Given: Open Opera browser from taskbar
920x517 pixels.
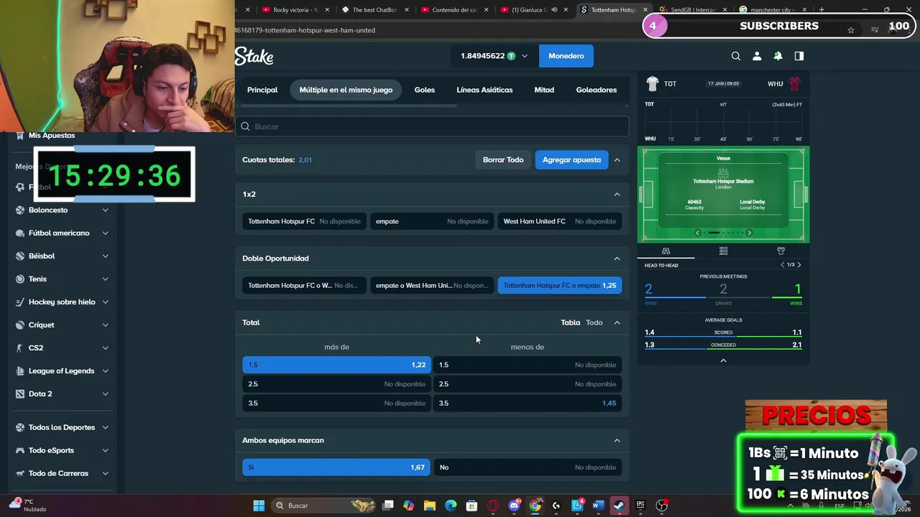Looking at the screenshot, I should coord(493,506).
